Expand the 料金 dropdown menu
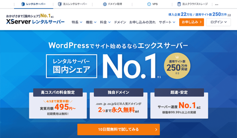The height and width of the screenshot is (138, 237). coord(105,22)
